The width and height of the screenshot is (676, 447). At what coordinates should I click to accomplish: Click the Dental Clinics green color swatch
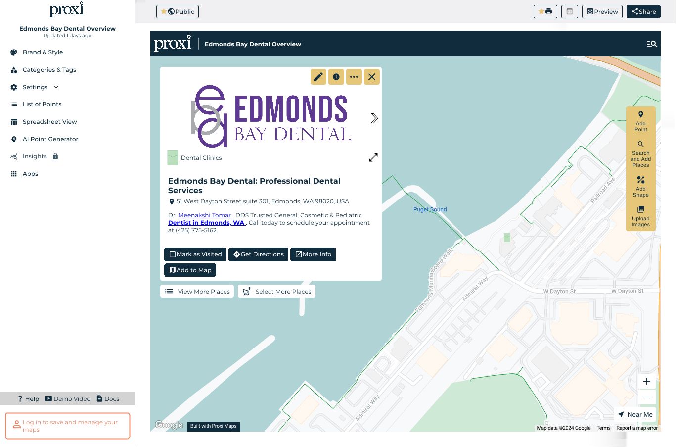(x=173, y=158)
